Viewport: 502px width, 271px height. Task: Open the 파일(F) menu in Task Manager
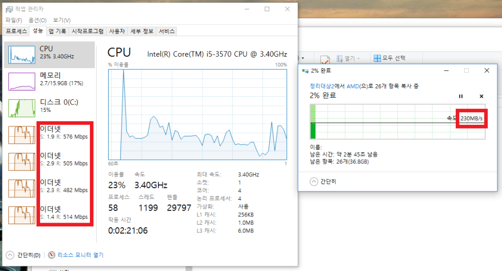[x=14, y=20]
